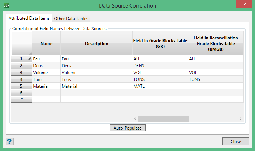Click the Close button at bottom

235,141
